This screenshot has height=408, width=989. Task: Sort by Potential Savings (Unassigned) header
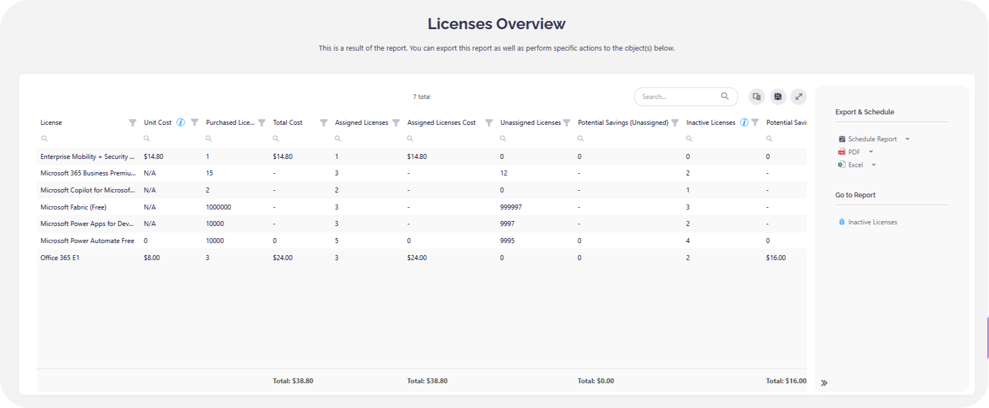pyautogui.click(x=623, y=123)
